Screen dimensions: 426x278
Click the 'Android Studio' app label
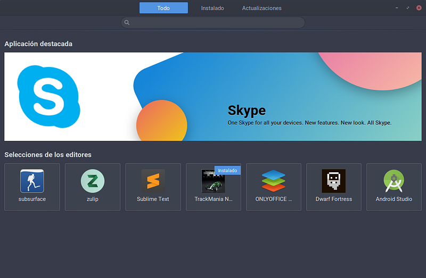pos(394,199)
